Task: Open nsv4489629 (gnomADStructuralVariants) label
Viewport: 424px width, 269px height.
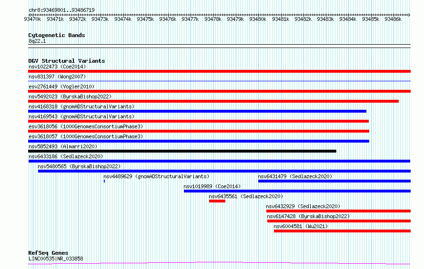Action: click(156, 176)
